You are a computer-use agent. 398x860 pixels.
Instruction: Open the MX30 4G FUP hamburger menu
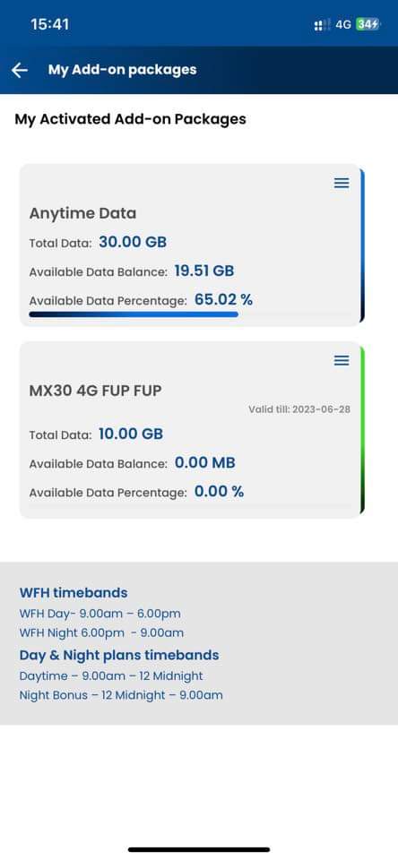(342, 360)
